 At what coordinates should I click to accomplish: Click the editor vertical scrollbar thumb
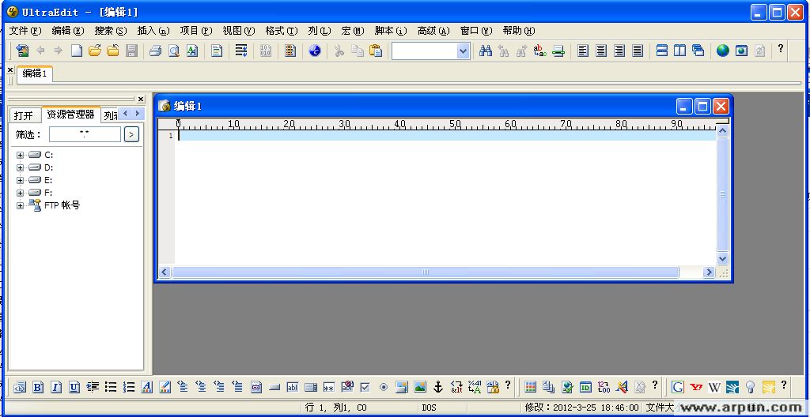click(722, 194)
